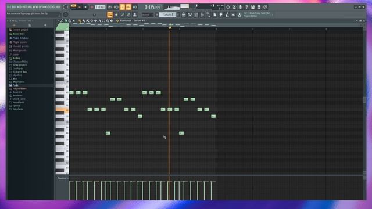Open the Serum #3 pattern selector
This screenshot has height=209, width=372.
(167, 15)
